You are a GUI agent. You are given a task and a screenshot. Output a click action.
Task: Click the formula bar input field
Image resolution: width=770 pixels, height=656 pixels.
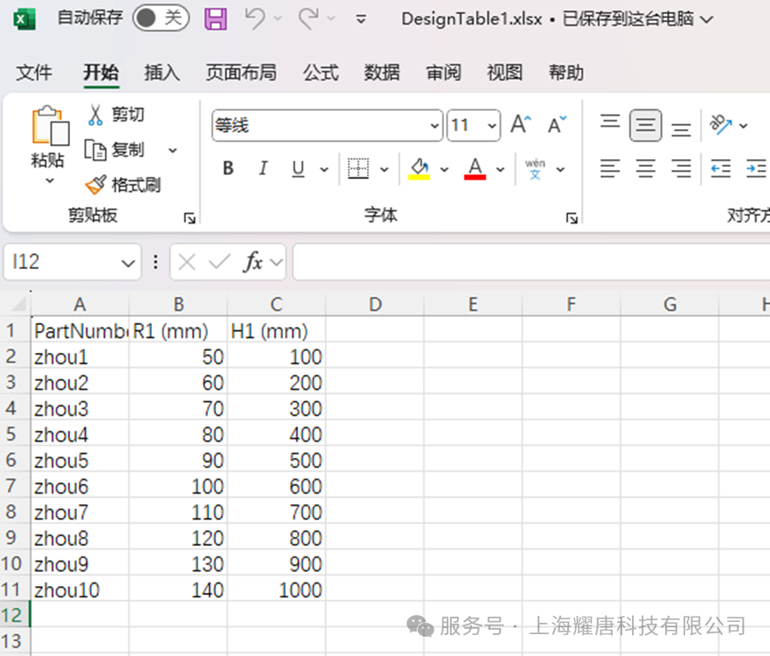click(531, 262)
